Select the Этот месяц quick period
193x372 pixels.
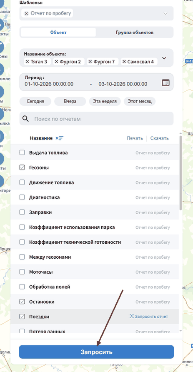pyautogui.click(x=140, y=101)
